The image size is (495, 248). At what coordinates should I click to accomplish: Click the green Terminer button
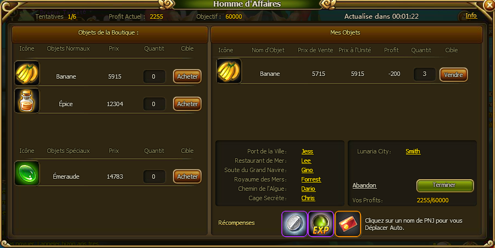(x=445, y=185)
